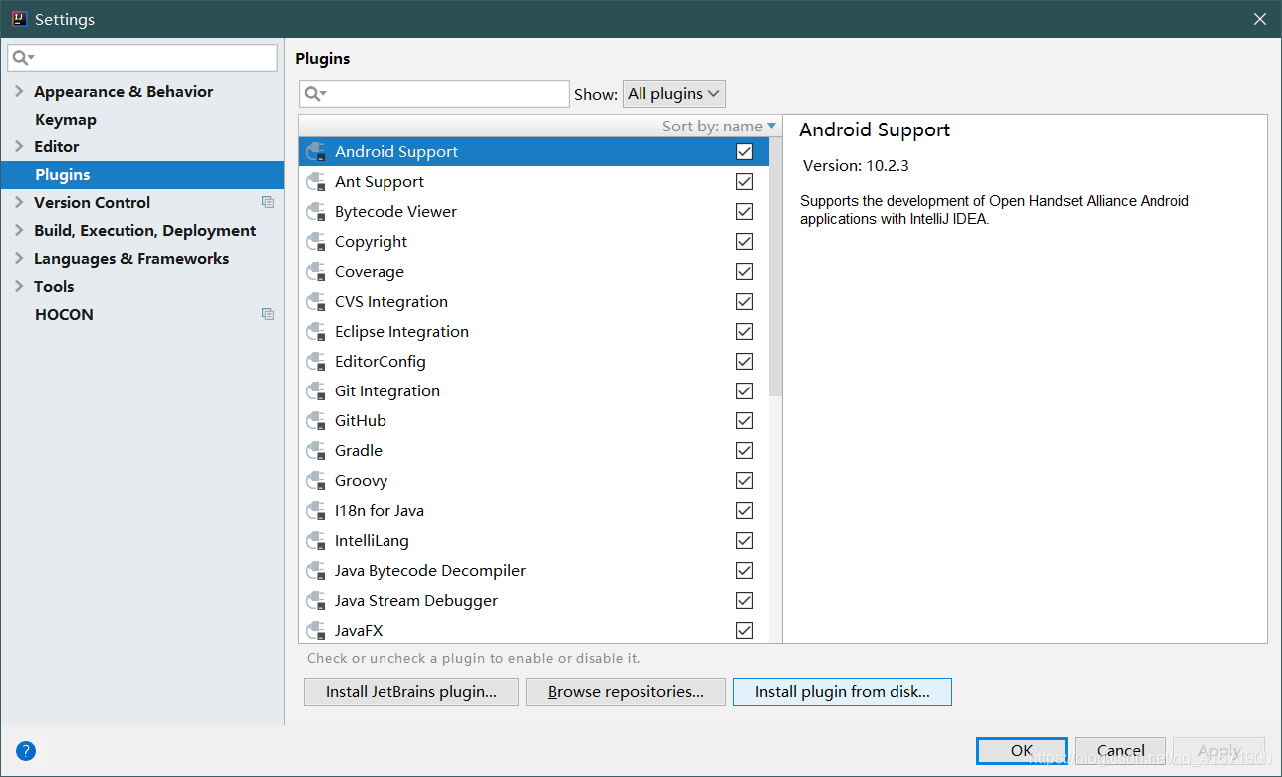Select the Eclipse Integration plugin row
The width and height of the screenshot is (1282, 777).
[x=534, y=332]
